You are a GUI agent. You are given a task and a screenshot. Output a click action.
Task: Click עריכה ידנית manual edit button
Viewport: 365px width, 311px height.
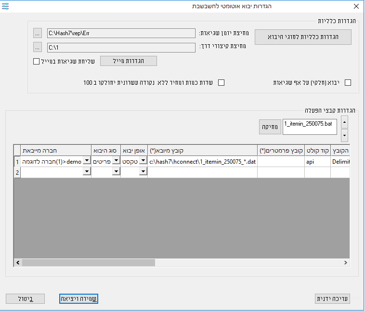(332, 298)
